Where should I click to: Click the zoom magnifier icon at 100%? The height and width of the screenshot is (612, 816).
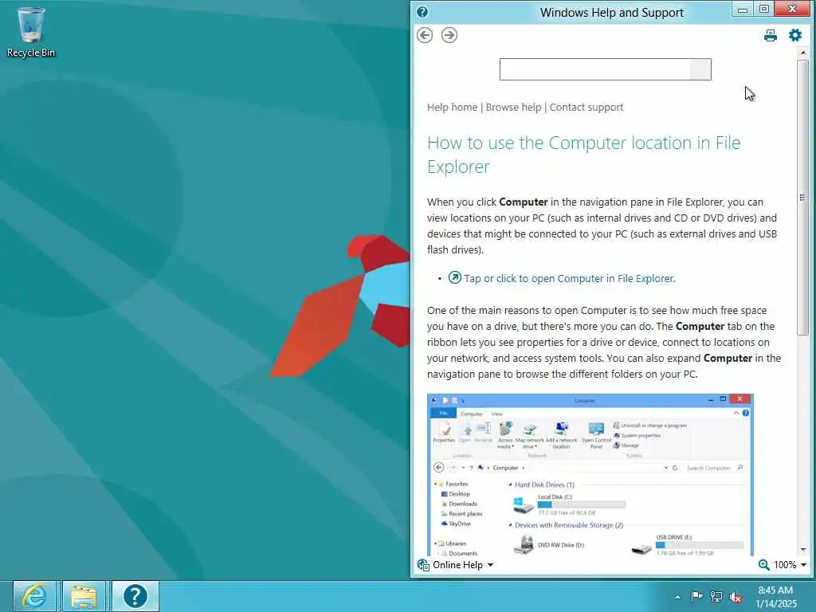[764, 565]
